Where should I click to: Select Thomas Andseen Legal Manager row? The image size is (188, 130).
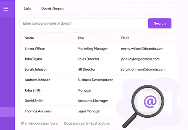[99, 111]
